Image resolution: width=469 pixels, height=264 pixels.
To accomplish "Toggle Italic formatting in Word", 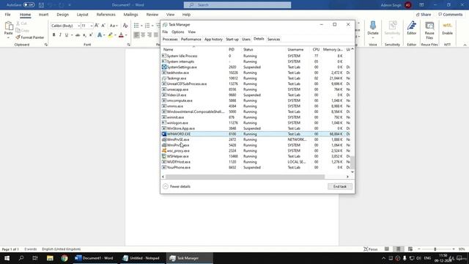I will pos(60,35).
